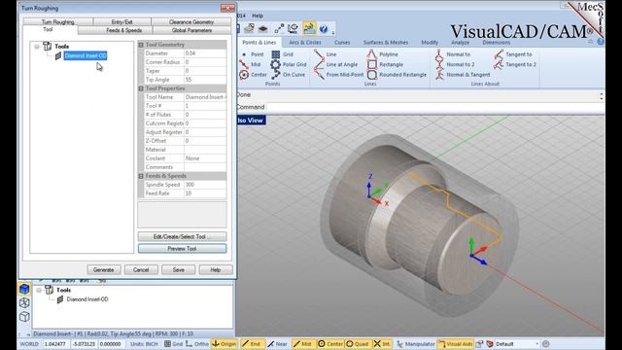
Task: Select the Mid point tool
Action: (251, 64)
